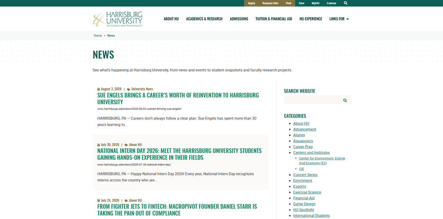Select the Exercise Science category
This screenshot has height=219, width=443.
[x=307, y=192]
